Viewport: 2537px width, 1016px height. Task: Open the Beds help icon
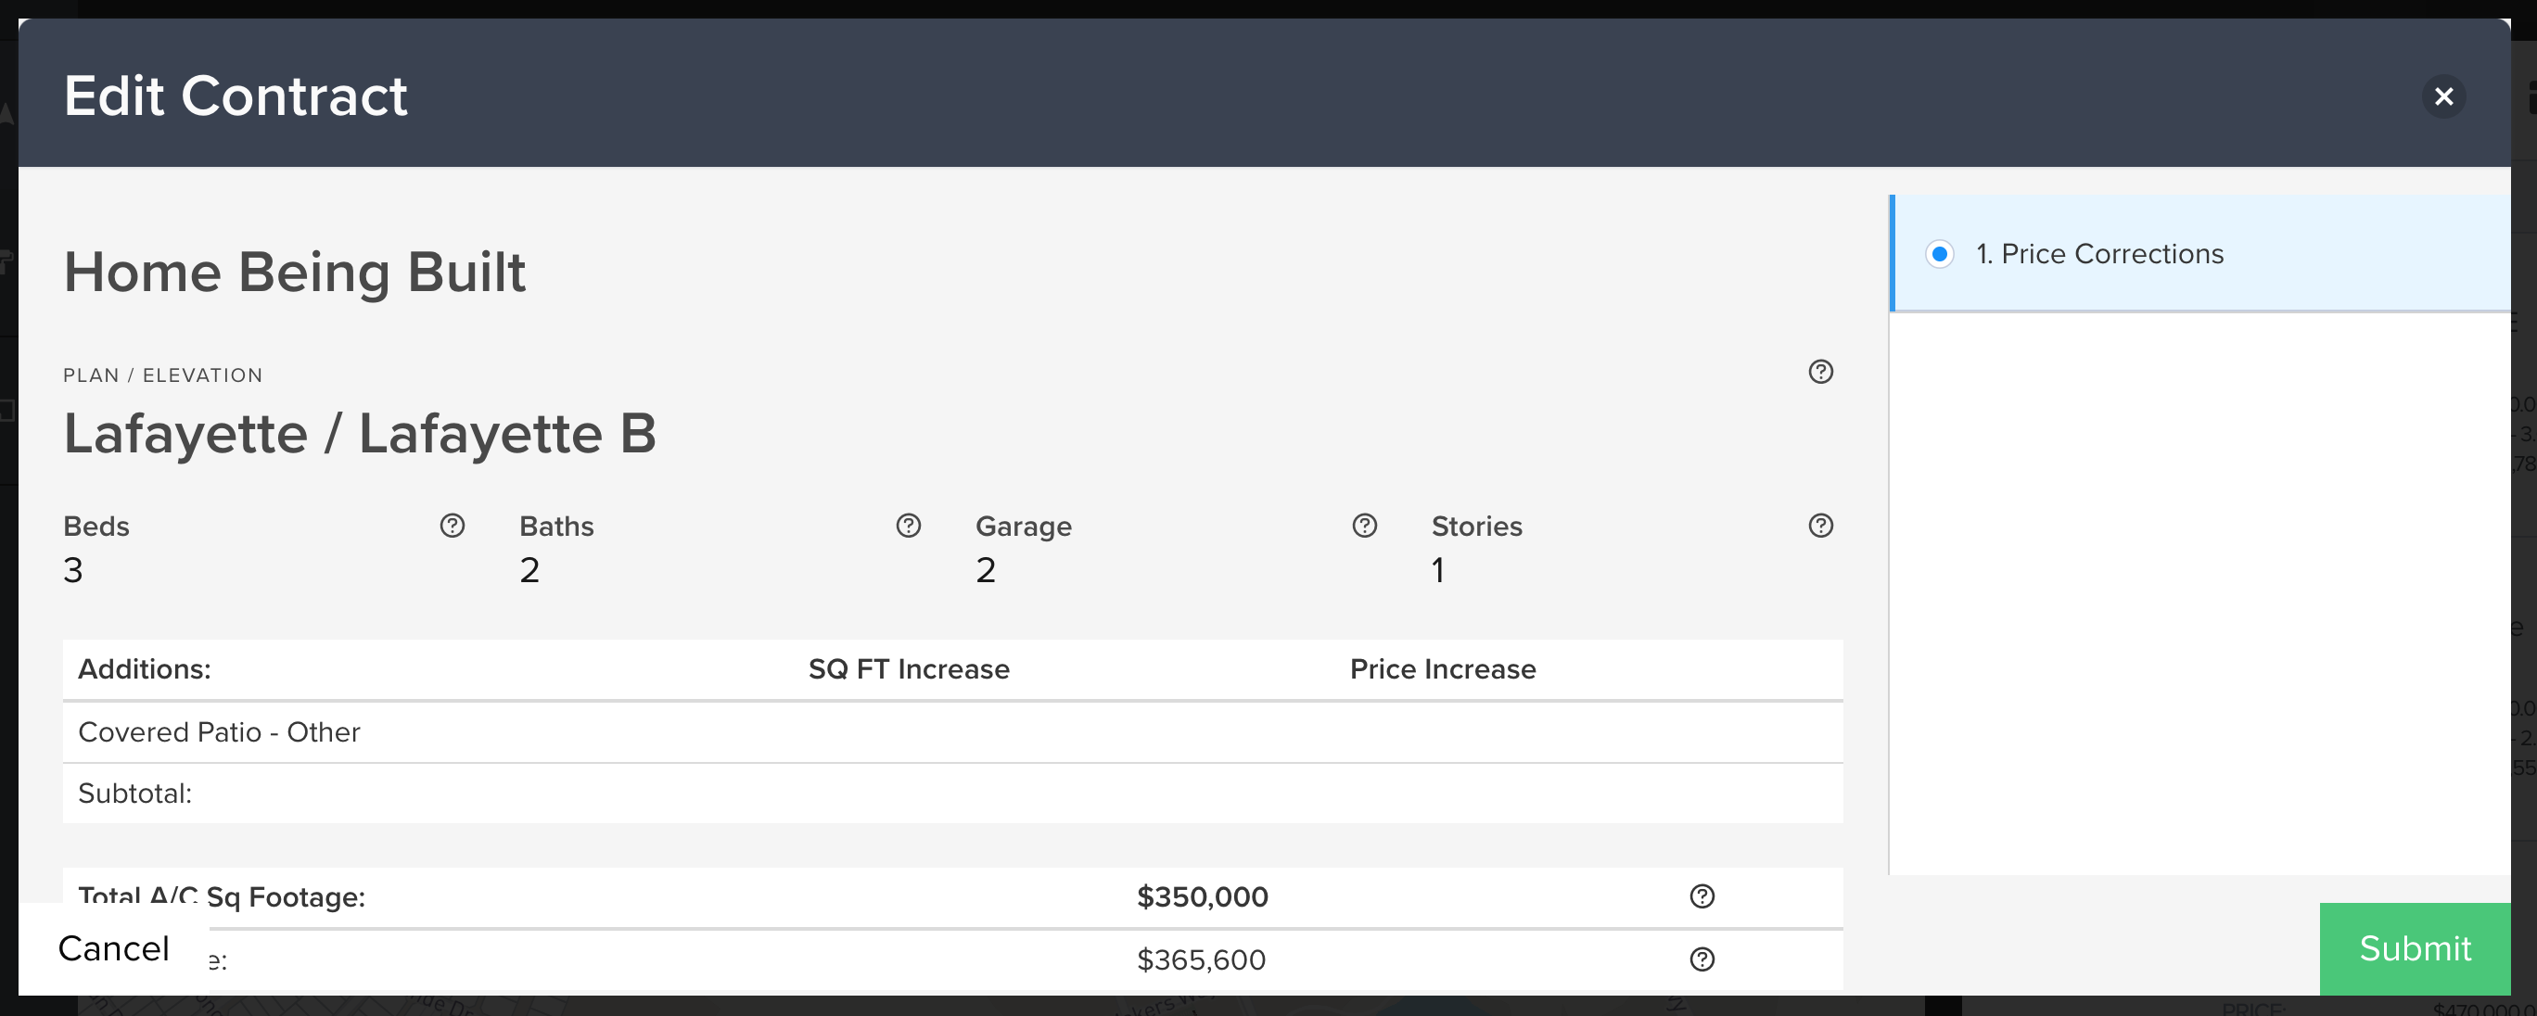coord(453,526)
